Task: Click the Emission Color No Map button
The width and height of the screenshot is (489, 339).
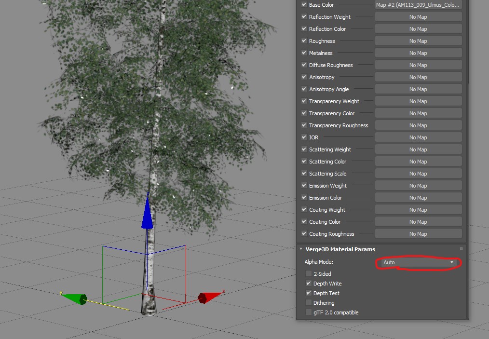Action: point(418,198)
